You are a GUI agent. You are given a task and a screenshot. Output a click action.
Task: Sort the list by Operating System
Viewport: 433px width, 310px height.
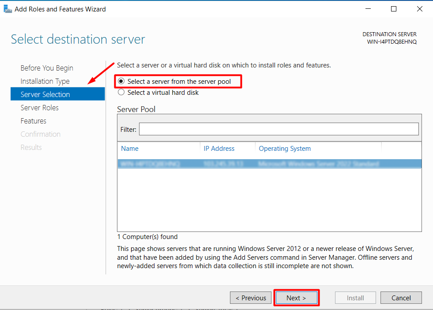(285, 148)
